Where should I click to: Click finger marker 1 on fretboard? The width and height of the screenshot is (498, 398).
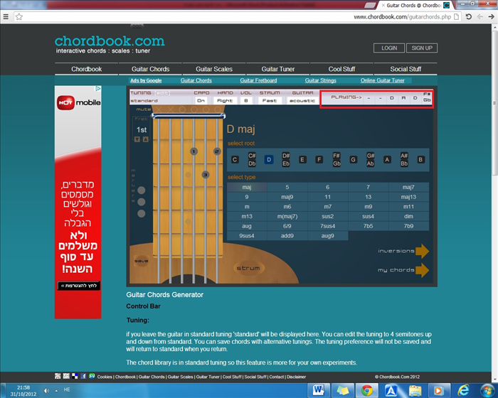point(194,151)
